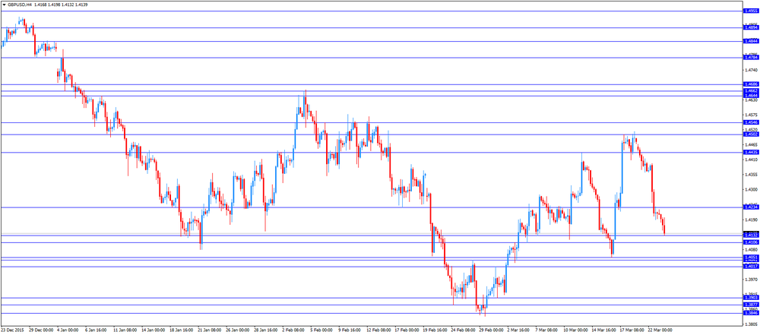The image size is (760, 335).
Task: Click the 17 Mar 08:00 time axis label
Action: tap(632, 330)
